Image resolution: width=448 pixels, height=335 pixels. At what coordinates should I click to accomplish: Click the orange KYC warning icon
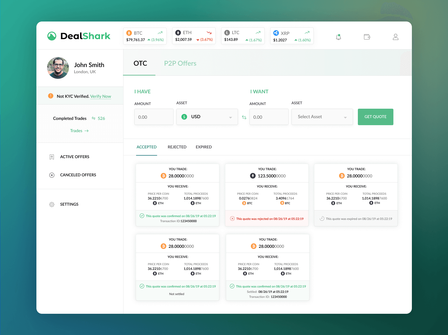point(51,96)
